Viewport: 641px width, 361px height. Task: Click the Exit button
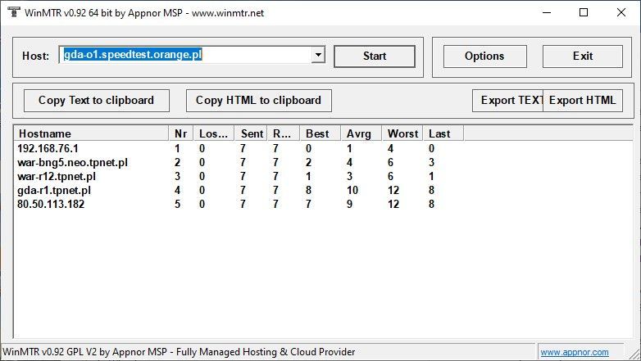click(583, 56)
